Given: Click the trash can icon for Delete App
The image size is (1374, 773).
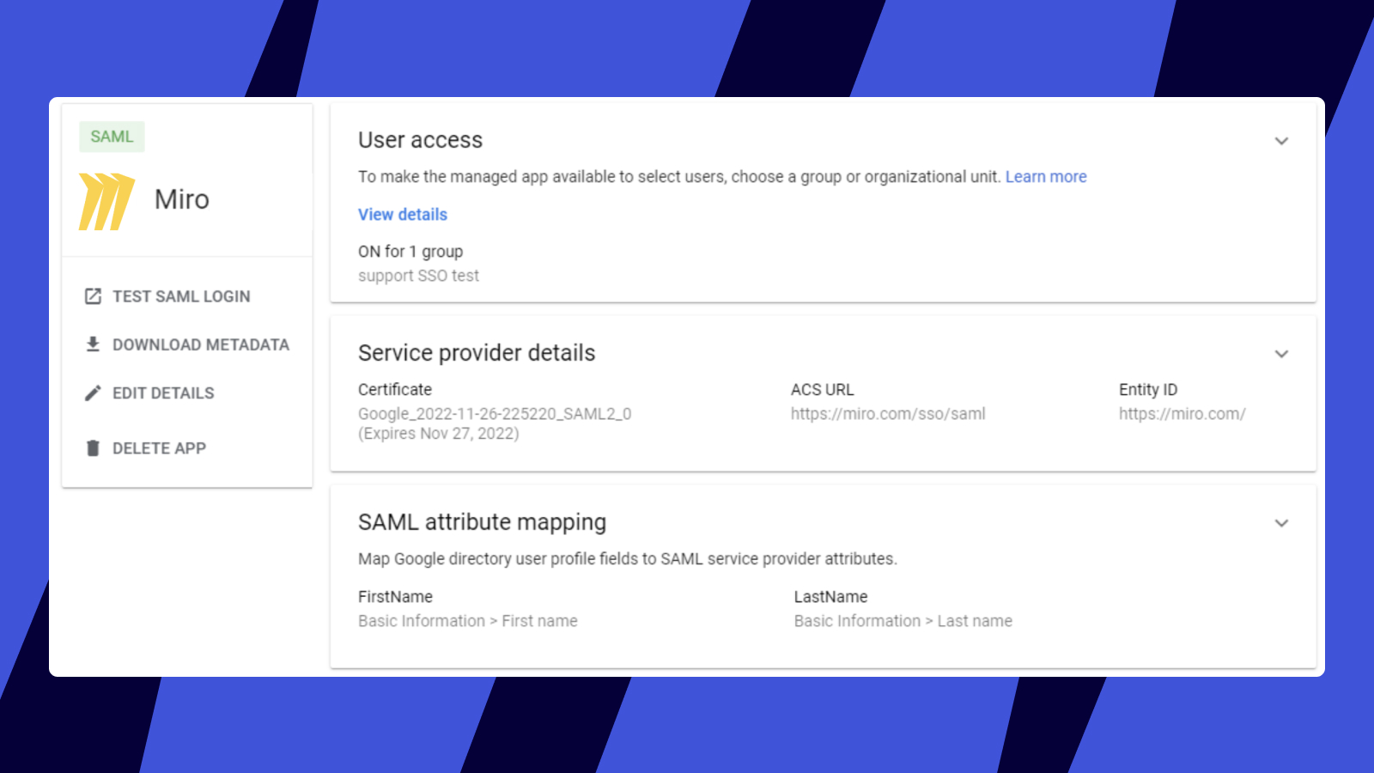Looking at the screenshot, I should tap(93, 448).
